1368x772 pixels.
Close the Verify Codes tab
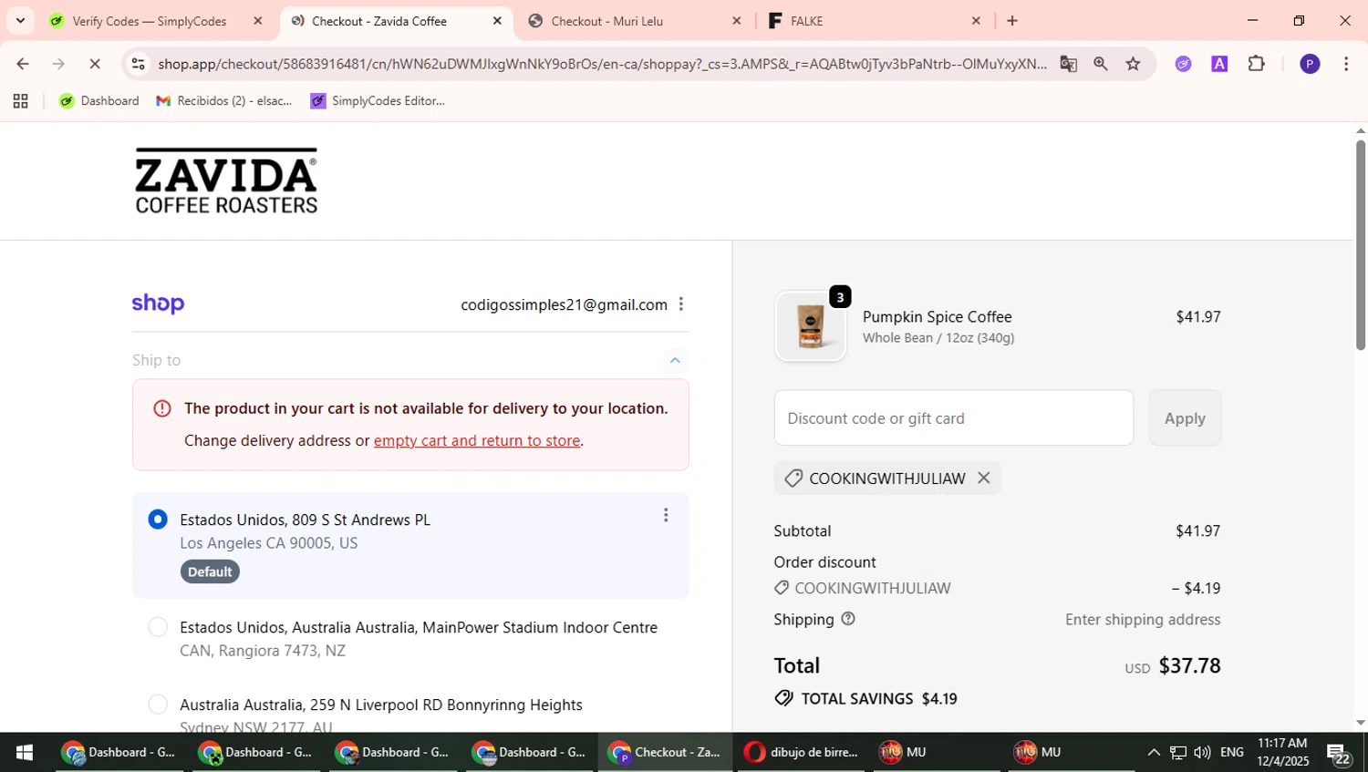tap(258, 21)
